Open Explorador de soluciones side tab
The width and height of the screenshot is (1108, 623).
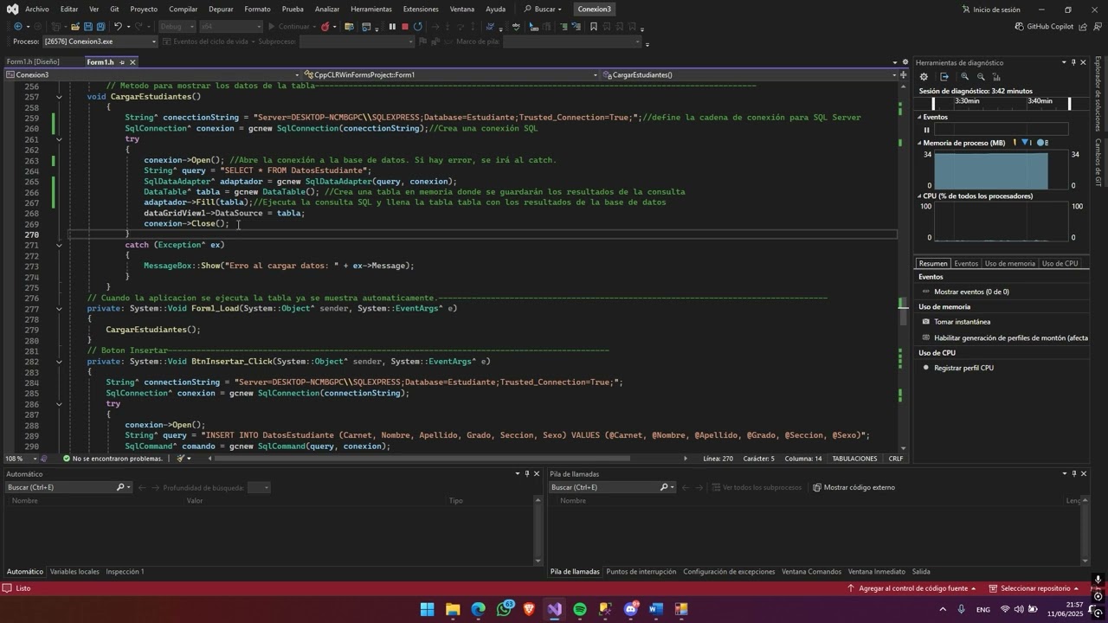click(1098, 93)
